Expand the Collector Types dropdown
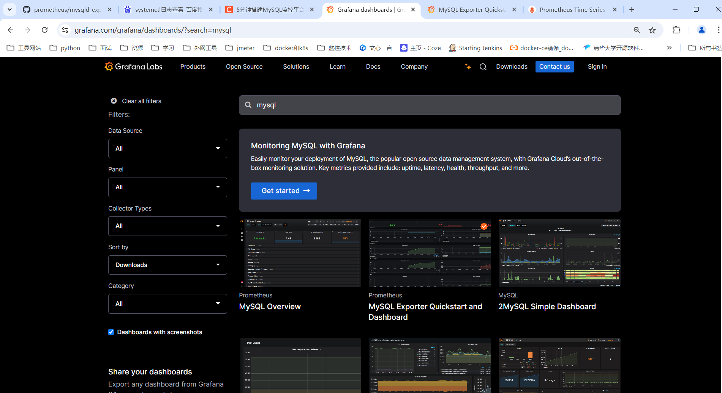This screenshot has height=393, width=722. pos(167,226)
